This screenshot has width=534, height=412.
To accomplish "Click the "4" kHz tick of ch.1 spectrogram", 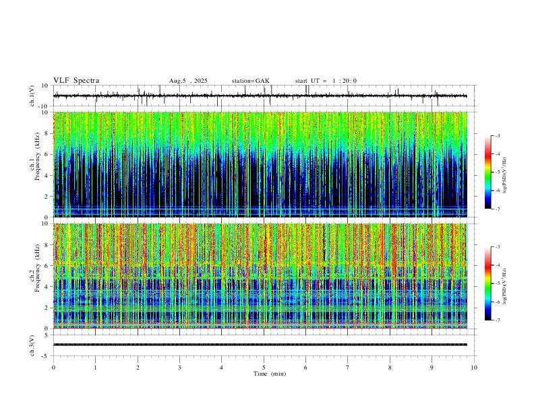I will coord(47,176).
